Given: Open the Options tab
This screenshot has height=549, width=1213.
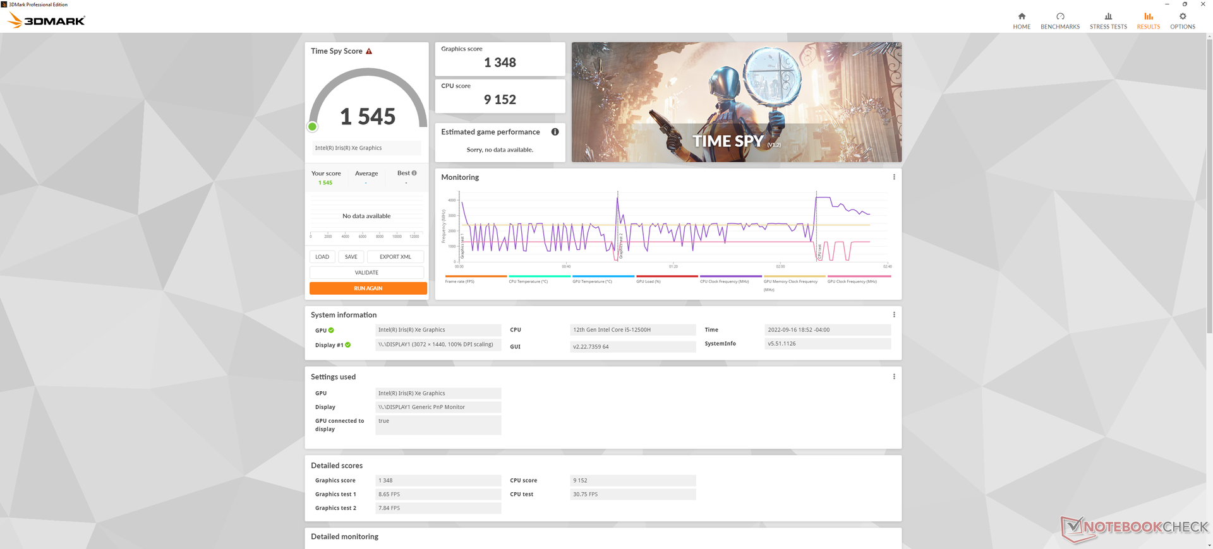Looking at the screenshot, I should tap(1182, 21).
